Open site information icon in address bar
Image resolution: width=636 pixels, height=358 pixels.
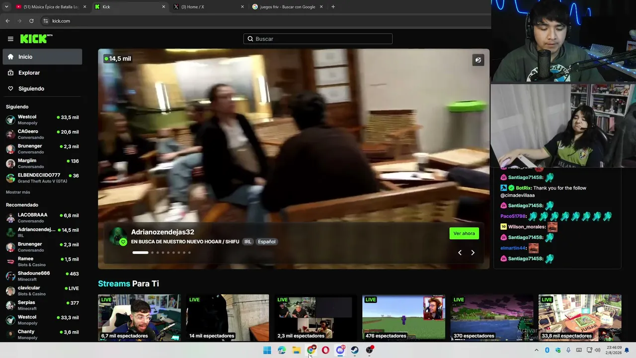coord(46,21)
